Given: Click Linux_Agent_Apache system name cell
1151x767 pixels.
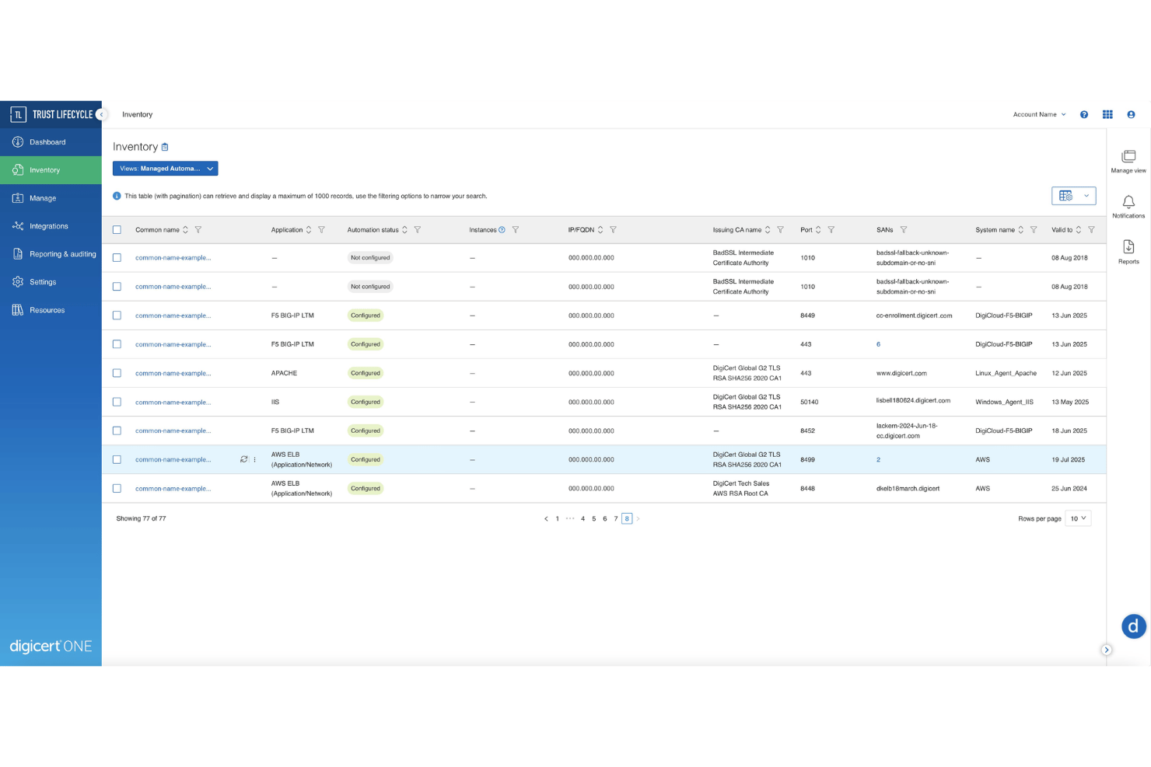Looking at the screenshot, I should pyautogui.click(x=1006, y=373).
